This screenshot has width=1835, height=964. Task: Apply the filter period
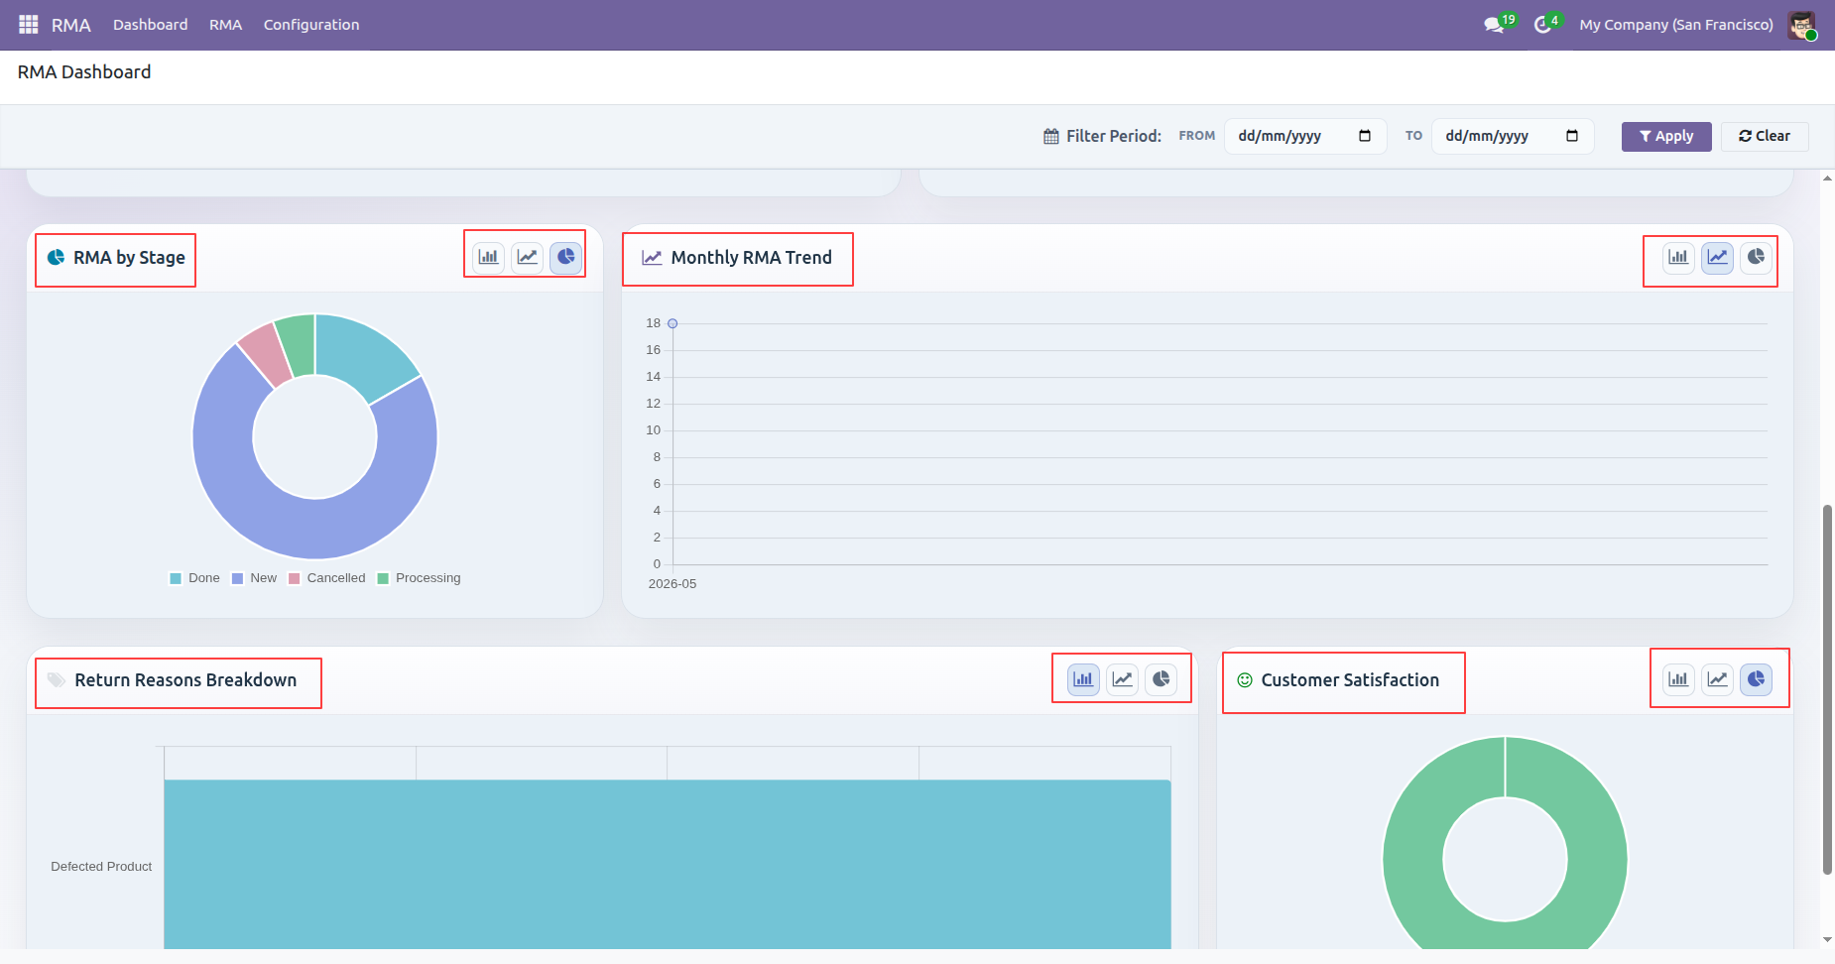click(x=1666, y=136)
